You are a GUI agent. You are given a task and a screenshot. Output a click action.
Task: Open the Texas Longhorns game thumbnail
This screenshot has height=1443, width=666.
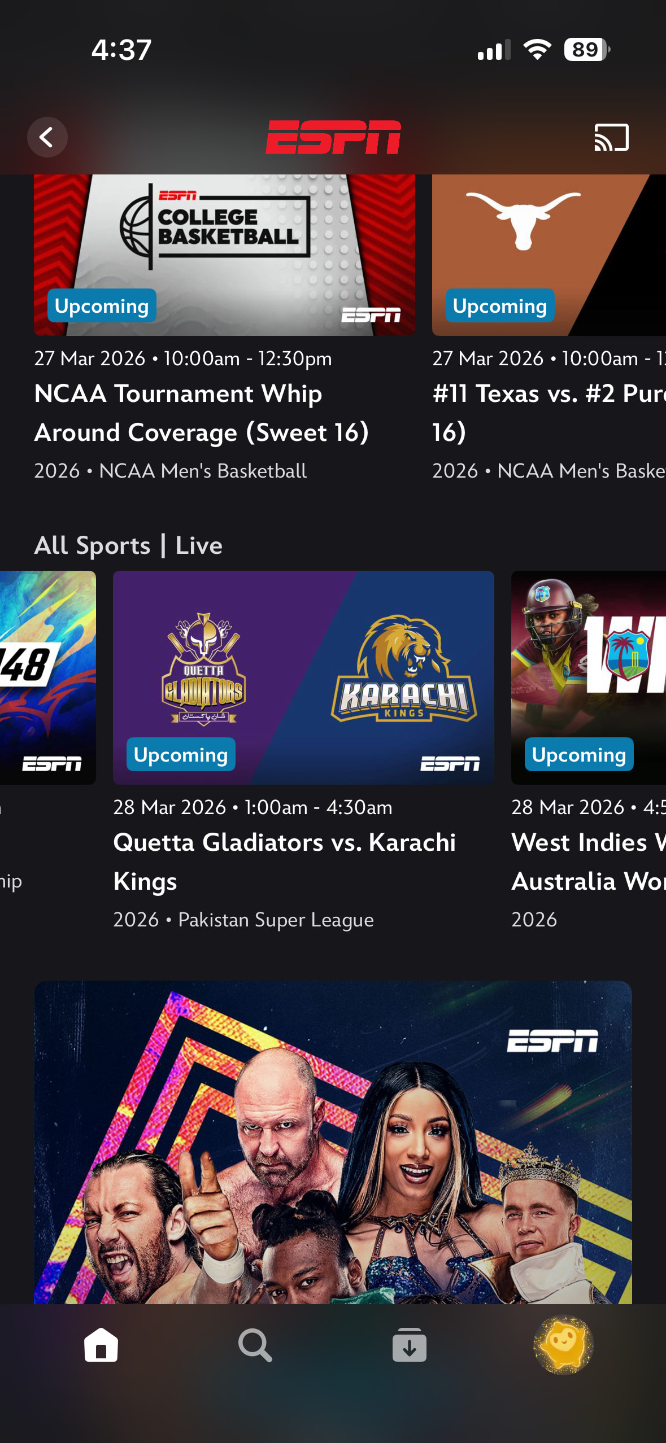point(549,255)
